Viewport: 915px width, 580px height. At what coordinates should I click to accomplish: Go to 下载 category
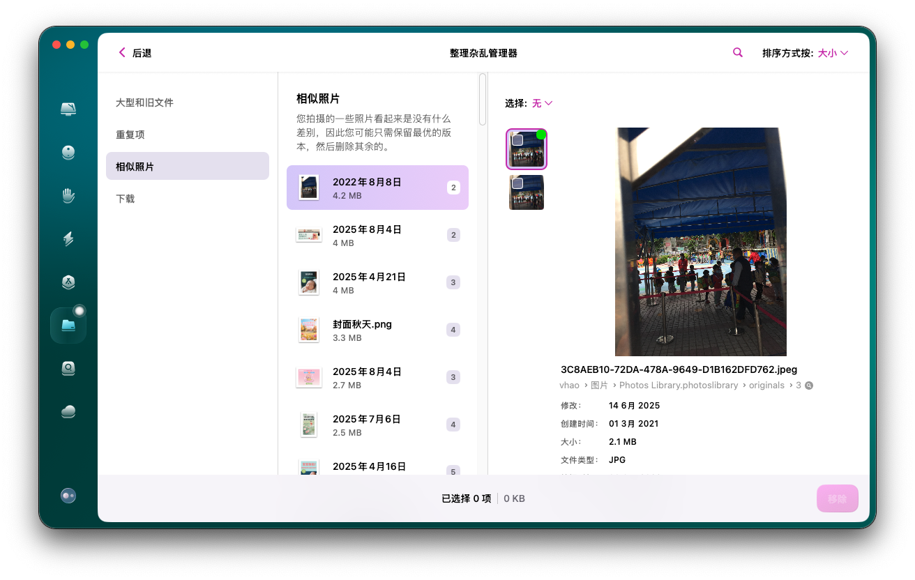click(126, 199)
